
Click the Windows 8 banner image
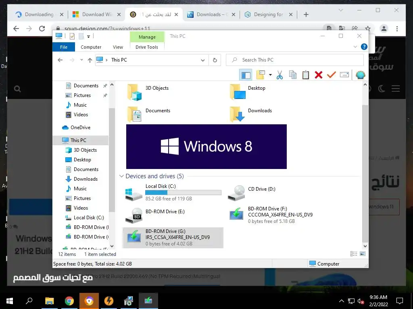(206, 146)
